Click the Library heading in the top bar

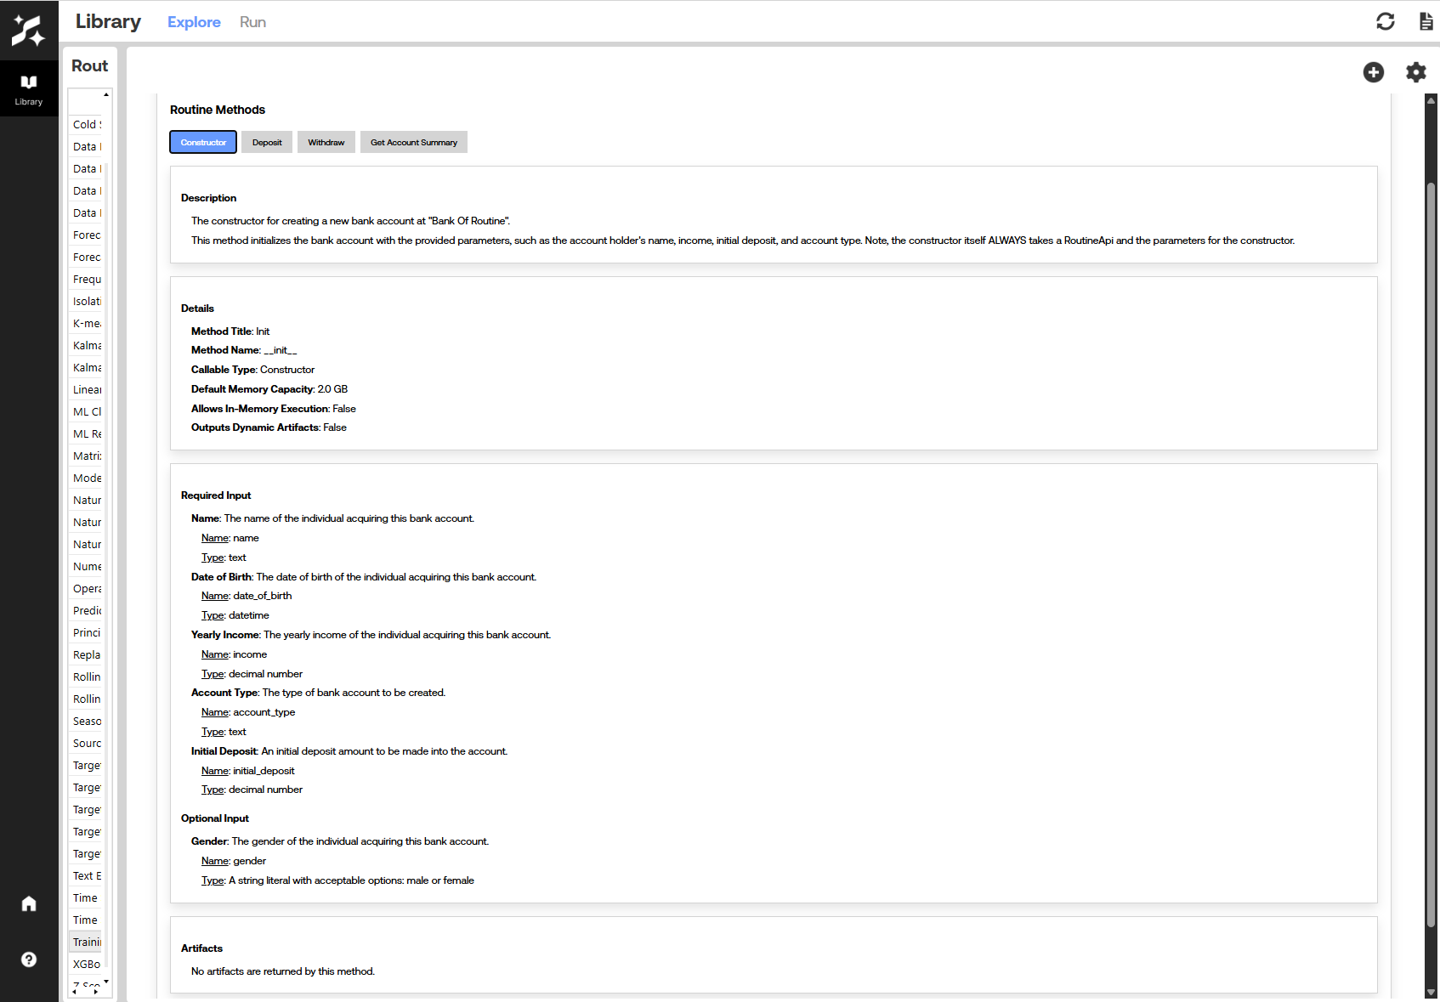click(107, 21)
